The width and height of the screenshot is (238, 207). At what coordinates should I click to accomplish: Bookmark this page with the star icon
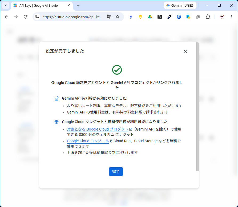(x=118, y=17)
